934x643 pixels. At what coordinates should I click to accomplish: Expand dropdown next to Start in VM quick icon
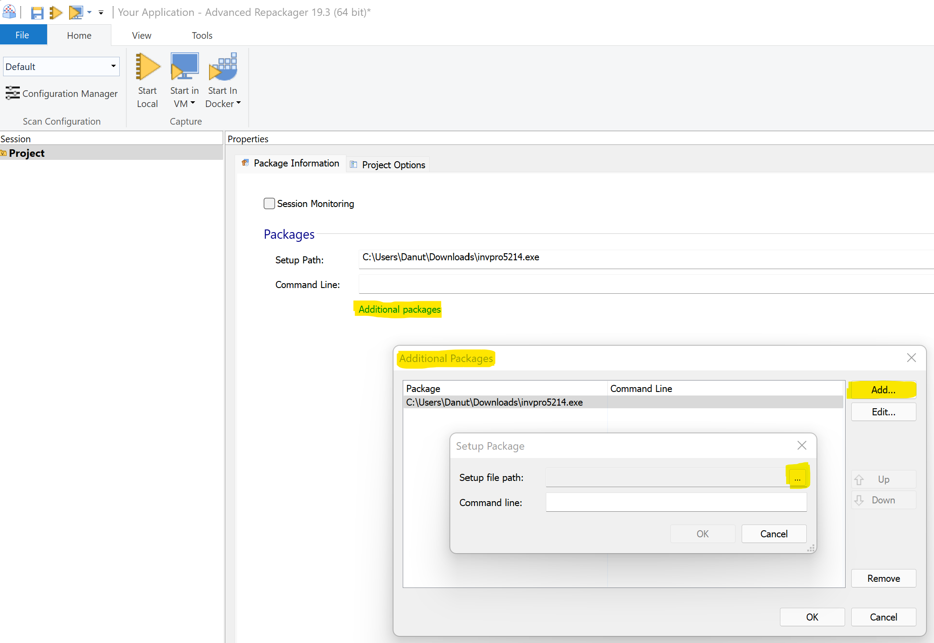[89, 12]
